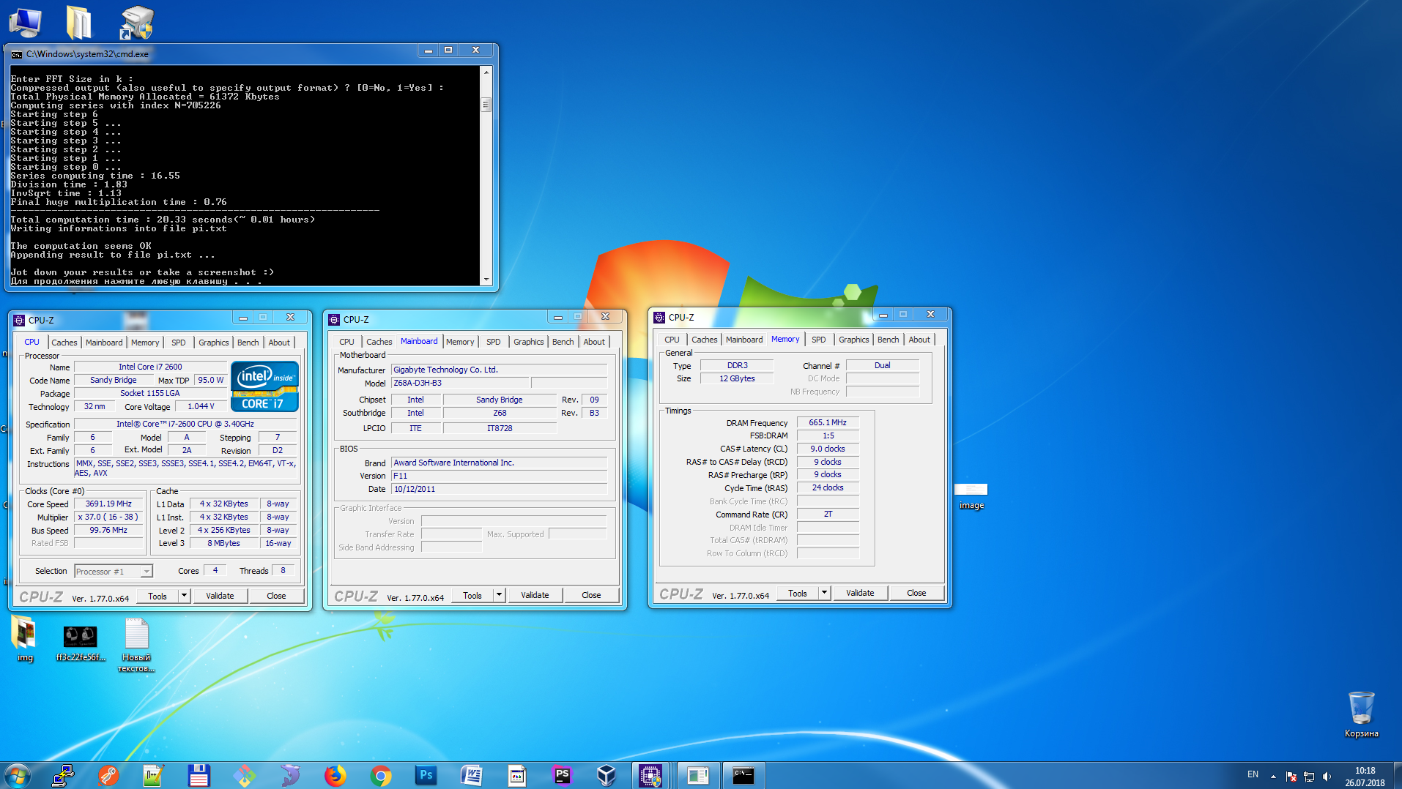
Task: Open Photoshop from the taskbar
Action: point(426,775)
